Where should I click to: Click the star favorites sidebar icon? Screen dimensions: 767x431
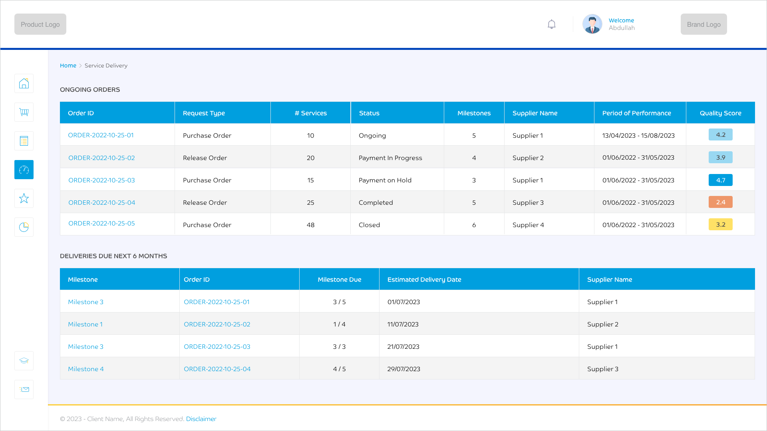coord(24,198)
